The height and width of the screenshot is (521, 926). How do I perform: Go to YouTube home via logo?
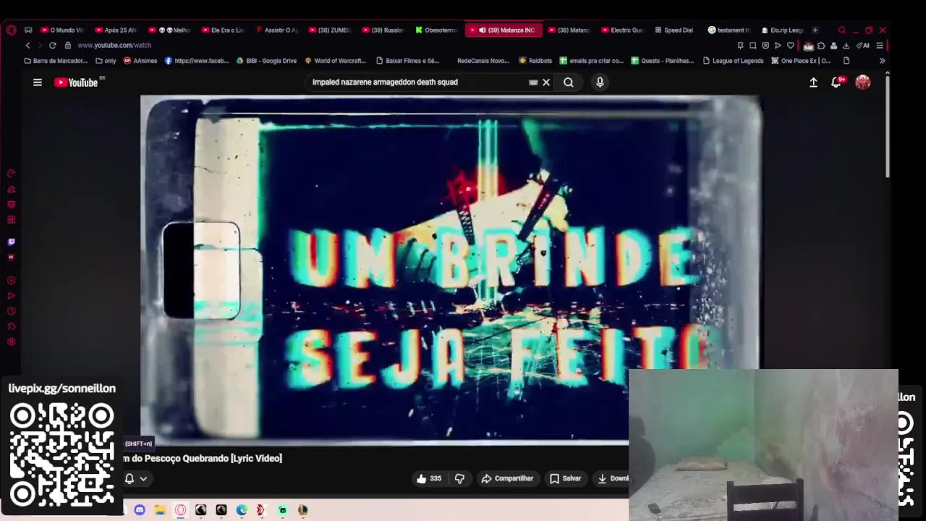coord(77,82)
